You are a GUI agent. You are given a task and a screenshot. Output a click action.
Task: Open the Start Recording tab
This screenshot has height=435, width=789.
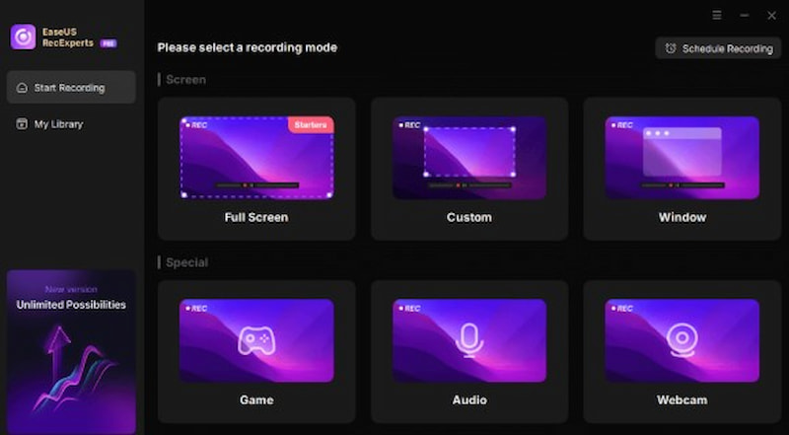point(70,88)
